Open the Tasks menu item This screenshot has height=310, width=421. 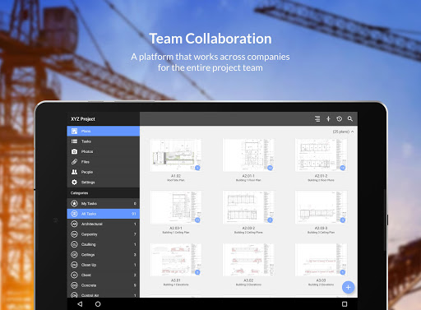pos(104,141)
